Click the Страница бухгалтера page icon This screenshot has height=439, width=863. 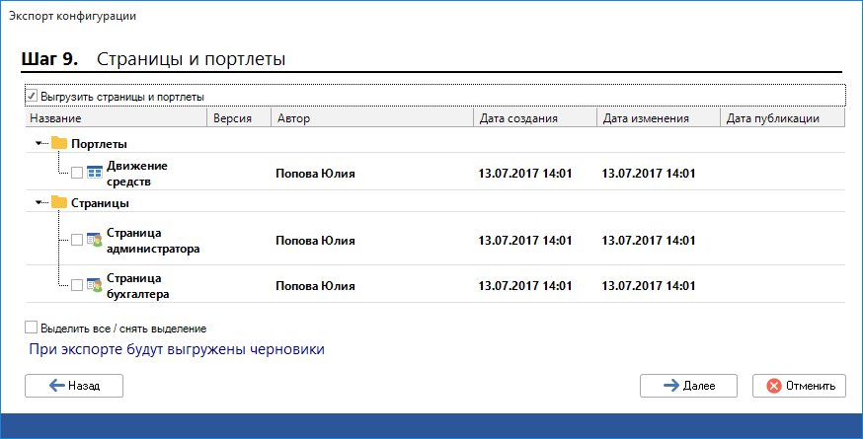(95, 285)
